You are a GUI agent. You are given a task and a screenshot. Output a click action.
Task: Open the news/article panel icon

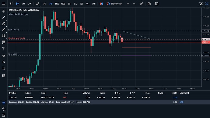pyautogui.click(x=156, y=4)
